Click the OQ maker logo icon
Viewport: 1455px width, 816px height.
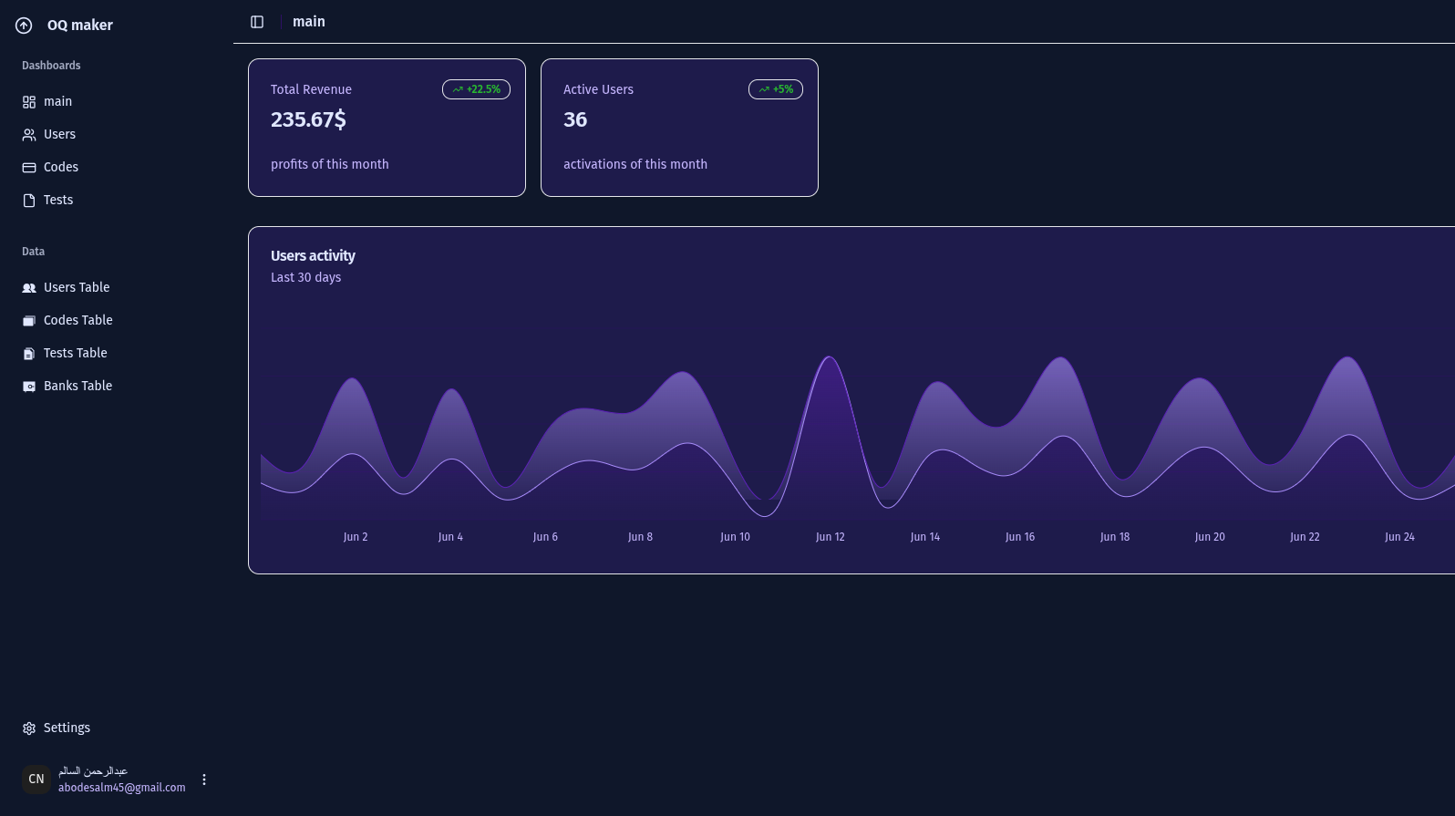(24, 26)
